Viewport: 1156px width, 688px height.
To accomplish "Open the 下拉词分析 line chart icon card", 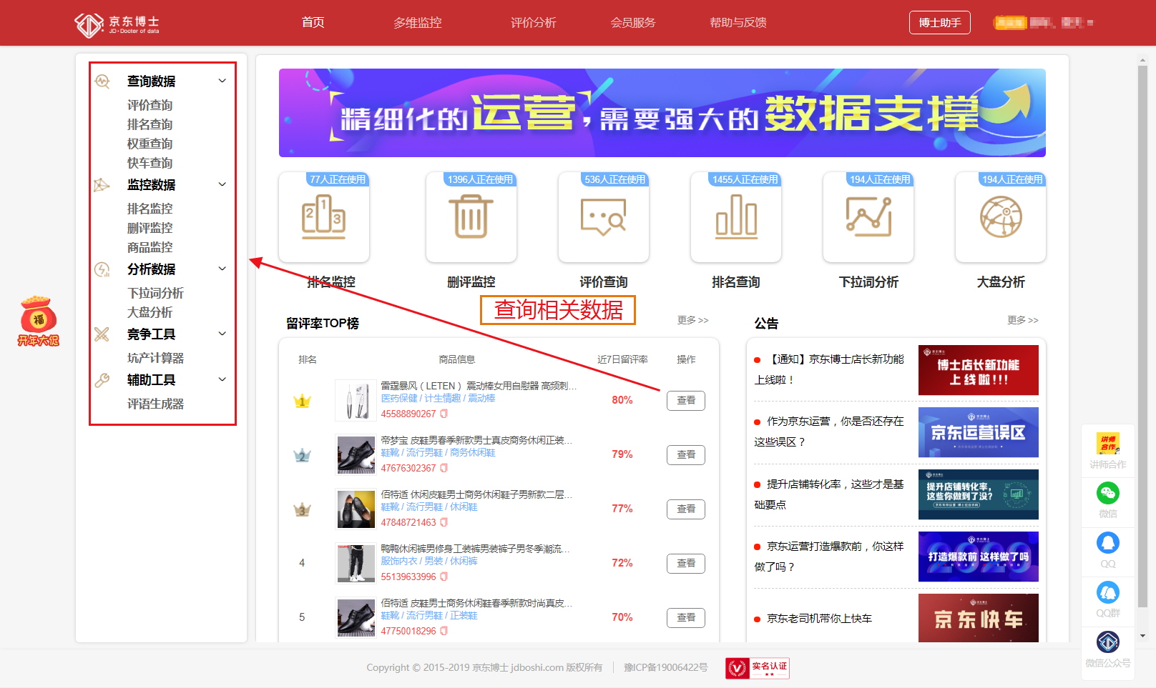I will tap(868, 217).
